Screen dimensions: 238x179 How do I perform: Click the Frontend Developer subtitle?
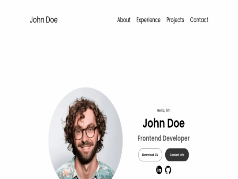tap(164, 138)
